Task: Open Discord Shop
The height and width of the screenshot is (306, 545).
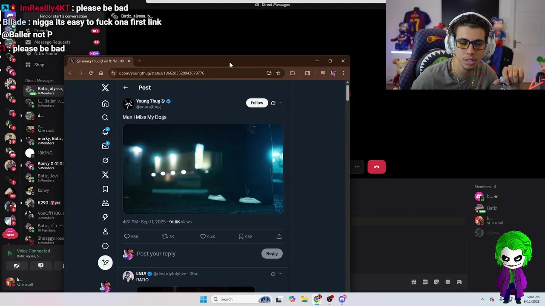Action: (x=39, y=65)
